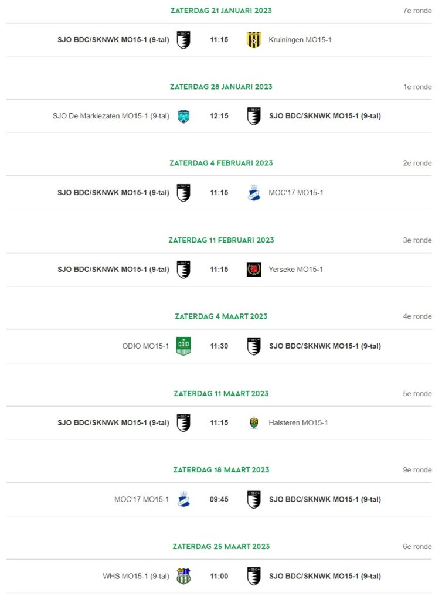This screenshot has width=442, height=600.
Task: Click the Yerseke black-red club crest
Action: [x=254, y=270]
